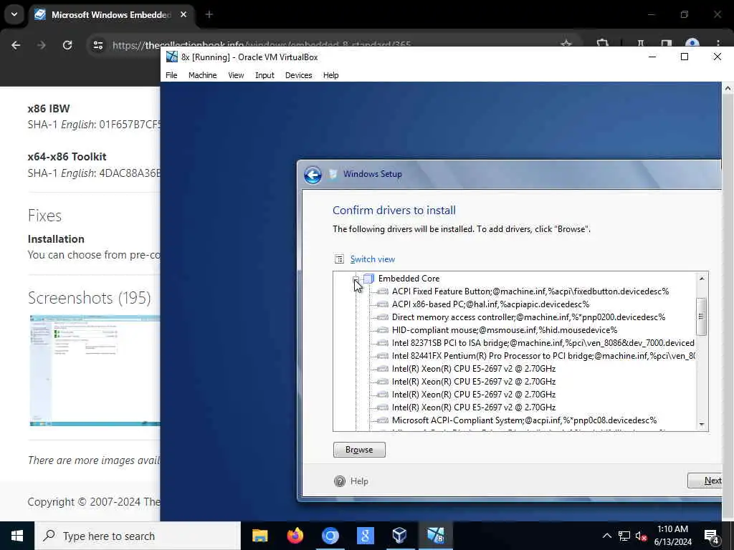Click the Windows Setup title icon
734x550 pixels.
click(x=333, y=174)
